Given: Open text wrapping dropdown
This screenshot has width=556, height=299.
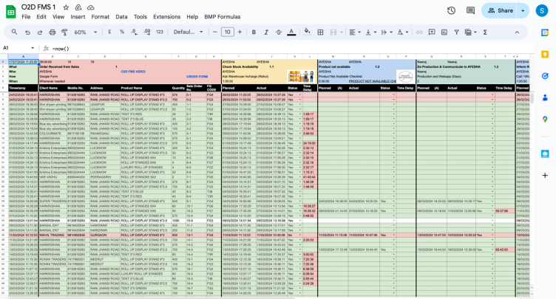Looking at the screenshot, I should [387, 32].
